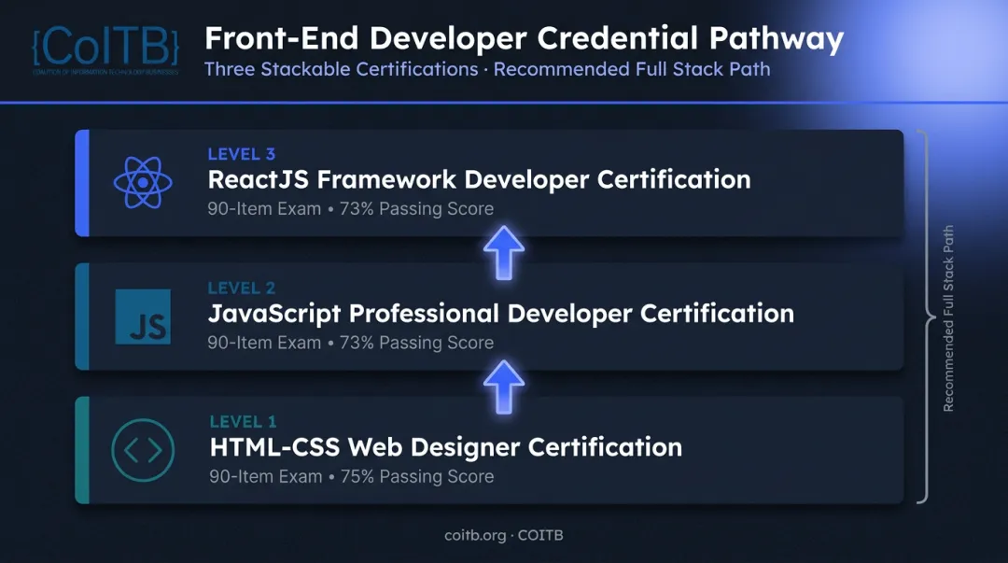Click the Three Stackable Certifications subtitle
The width and height of the screenshot is (1008, 563).
pyautogui.click(x=487, y=69)
